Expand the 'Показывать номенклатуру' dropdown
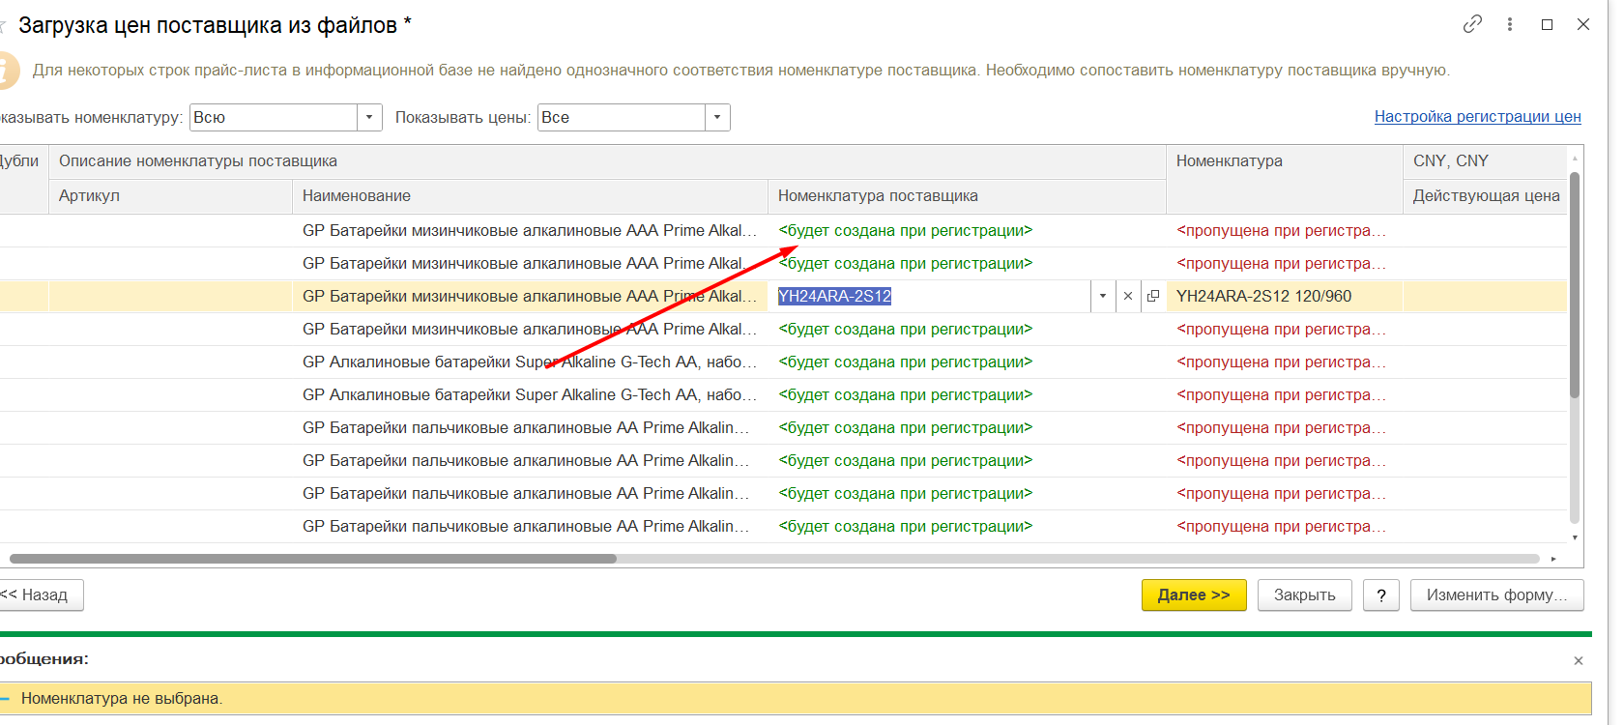The image size is (1624, 725). tap(369, 118)
